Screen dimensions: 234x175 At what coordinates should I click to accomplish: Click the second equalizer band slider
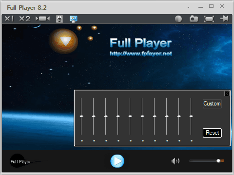[94, 116]
